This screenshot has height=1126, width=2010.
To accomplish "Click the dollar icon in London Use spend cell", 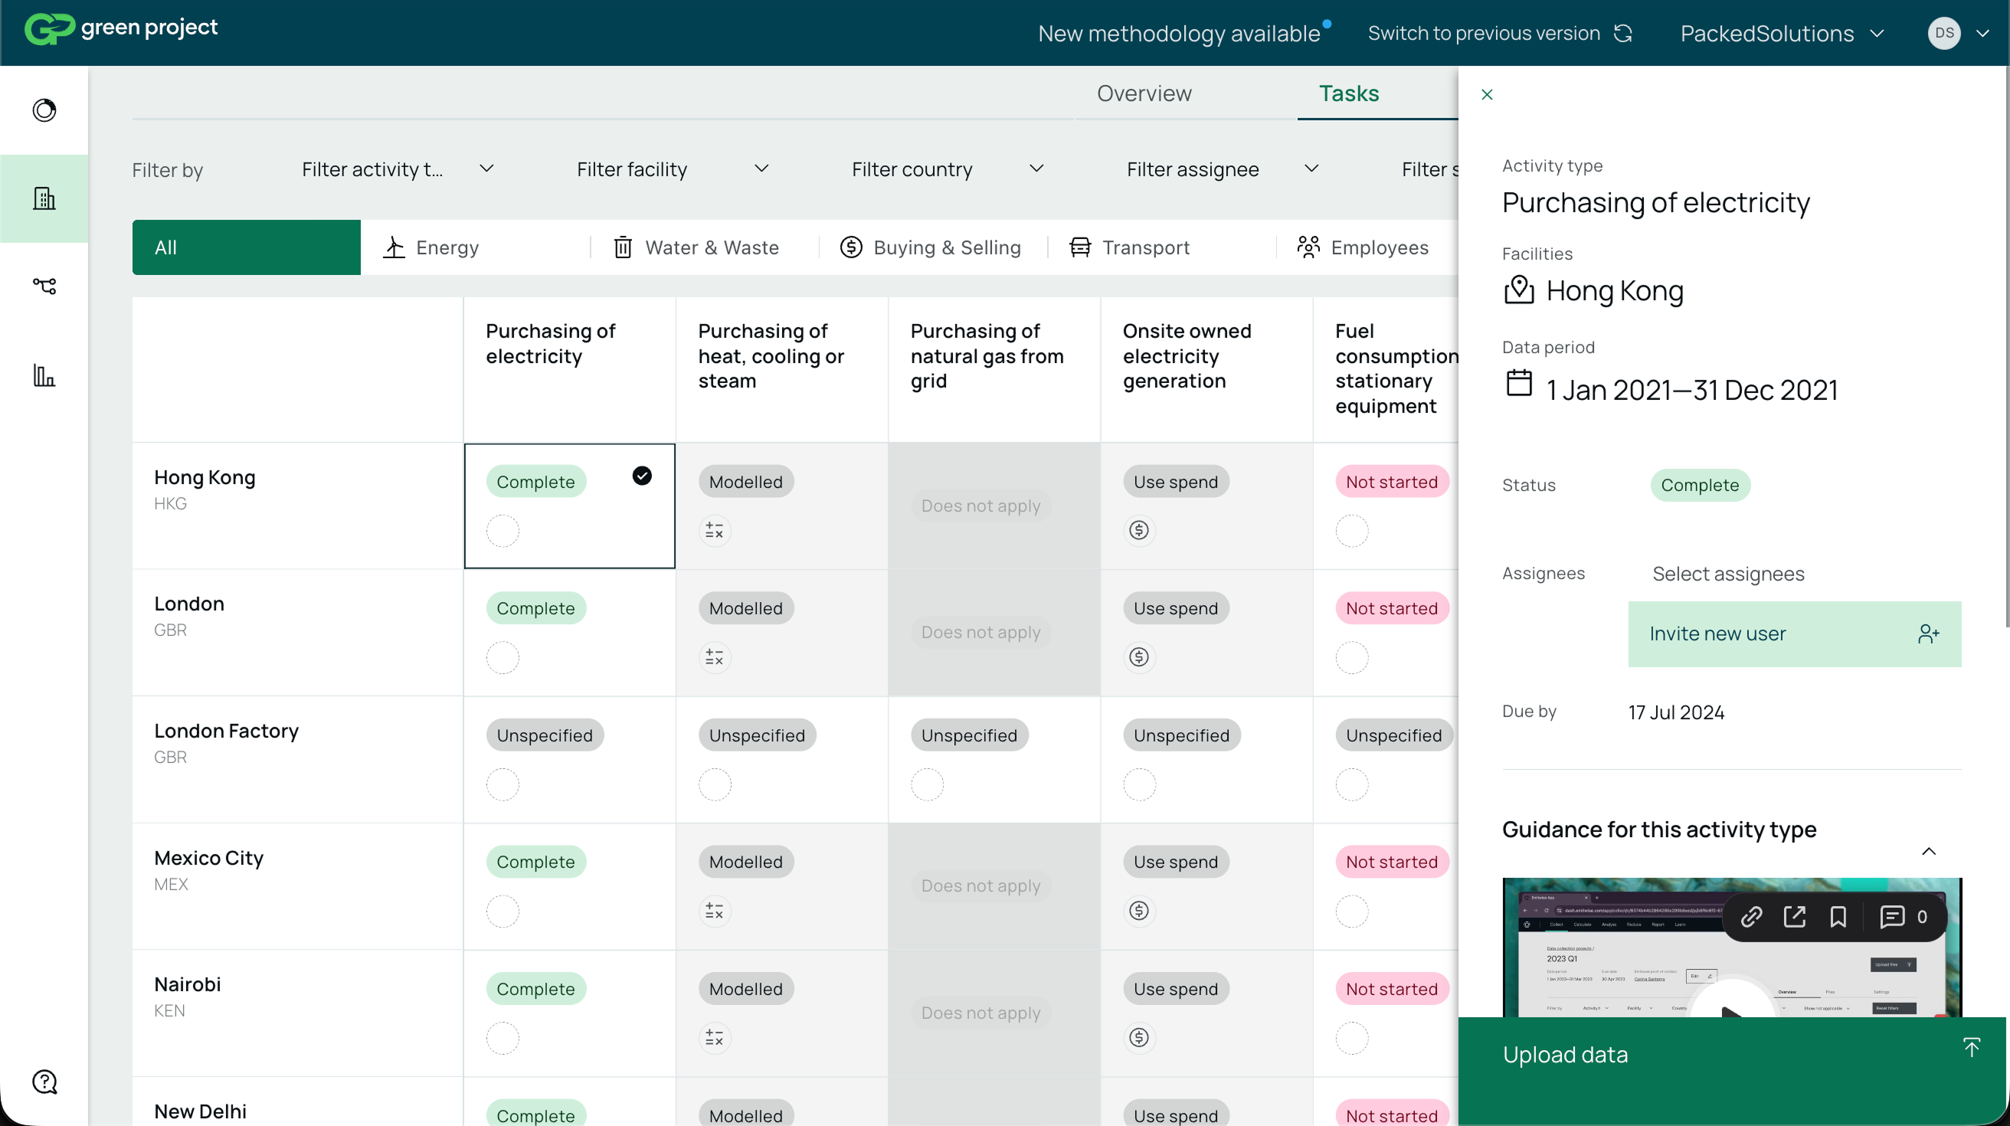I will (1138, 657).
